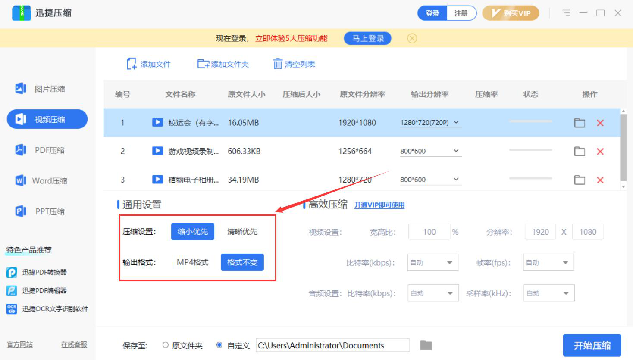
Task: Remove the 校运会 video from list
Action: coord(600,123)
